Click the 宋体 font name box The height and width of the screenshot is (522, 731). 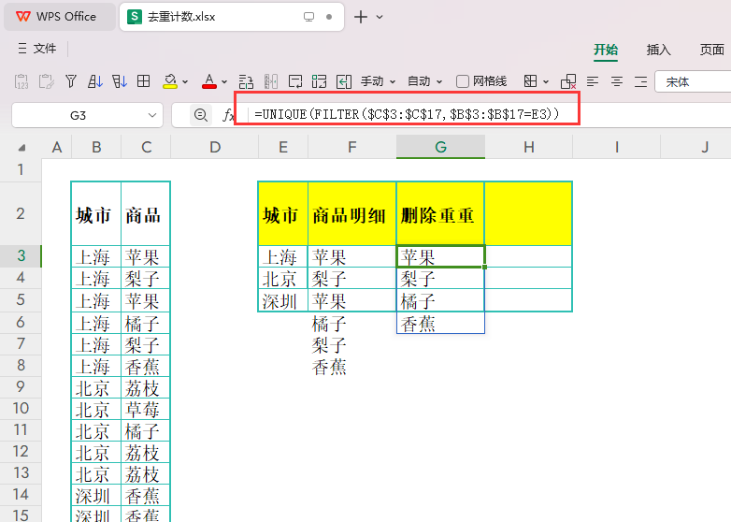pos(693,82)
